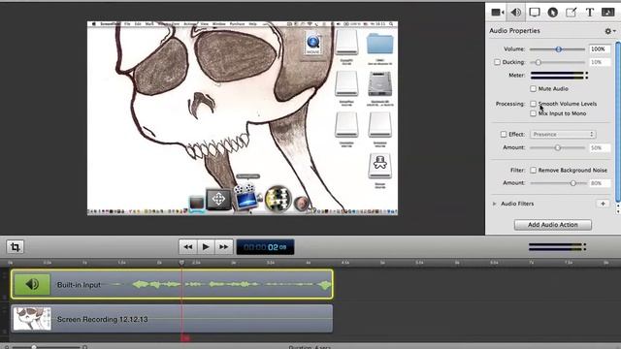Click the Screen Recording clip thumbnail
The image size is (621, 349).
32,319
